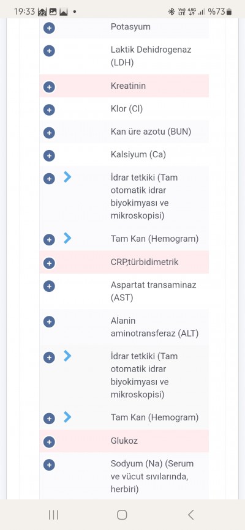
Task: Tap plus icon for Aspartat transaminaz (AST)
Action: [x=49, y=286]
